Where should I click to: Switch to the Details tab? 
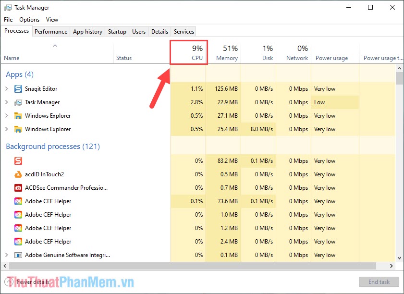160,32
